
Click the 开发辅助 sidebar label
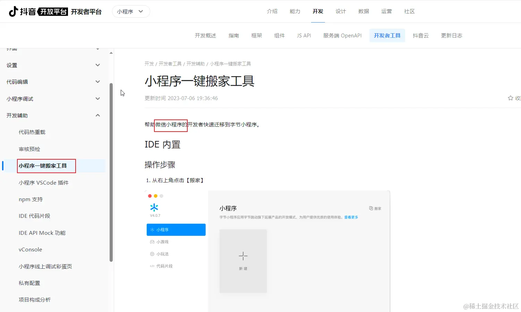pos(17,115)
